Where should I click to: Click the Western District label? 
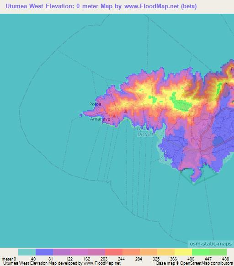146,132
